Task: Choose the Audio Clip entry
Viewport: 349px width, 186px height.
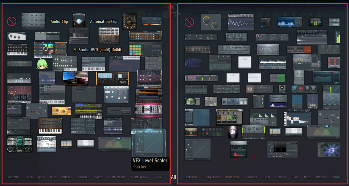Action: [59, 21]
